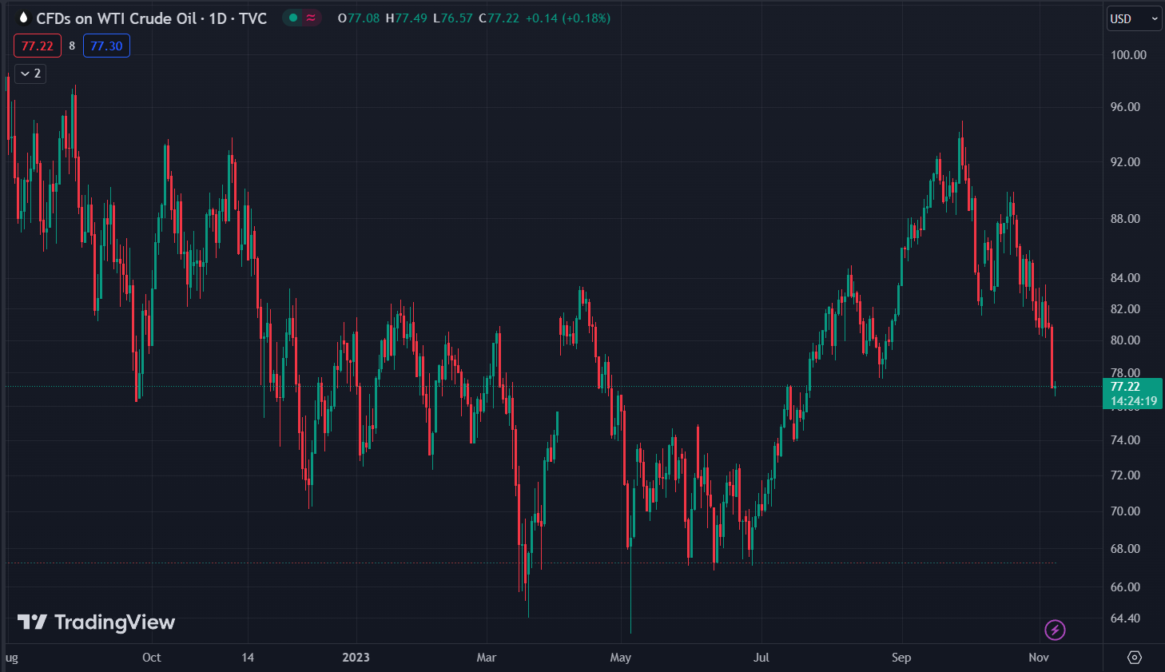Click the Sep label on time axis
The image size is (1165, 672).
pyautogui.click(x=901, y=658)
